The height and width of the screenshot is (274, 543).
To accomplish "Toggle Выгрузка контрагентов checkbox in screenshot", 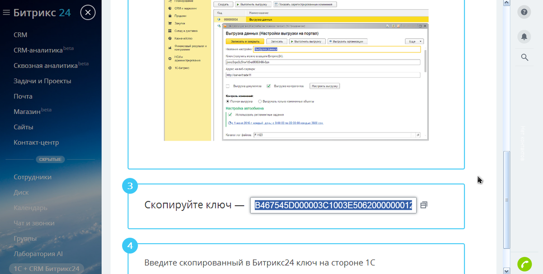I will pyautogui.click(x=268, y=86).
